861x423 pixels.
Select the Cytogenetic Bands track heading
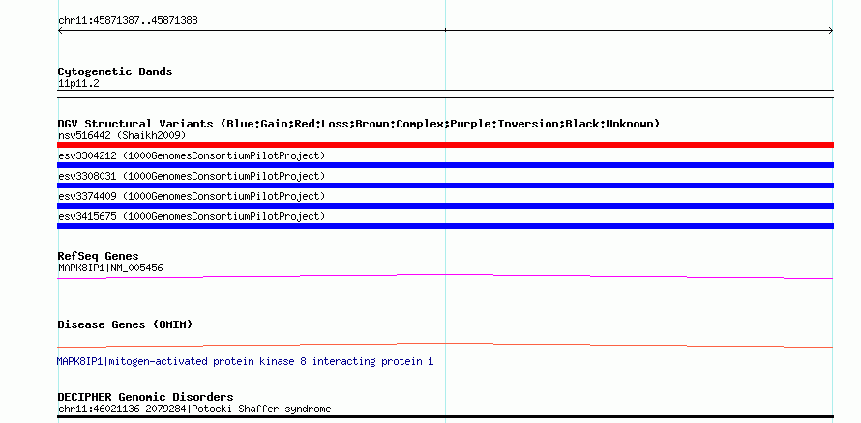tap(115, 71)
